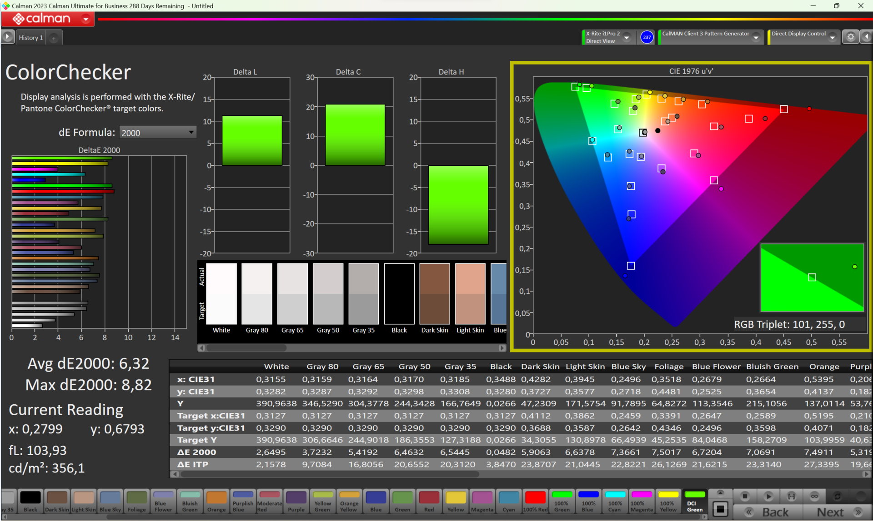Image resolution: width=873 pixels, height=521 pixels.
Task: Open the settings gear icon
Action: pos(851,37)
